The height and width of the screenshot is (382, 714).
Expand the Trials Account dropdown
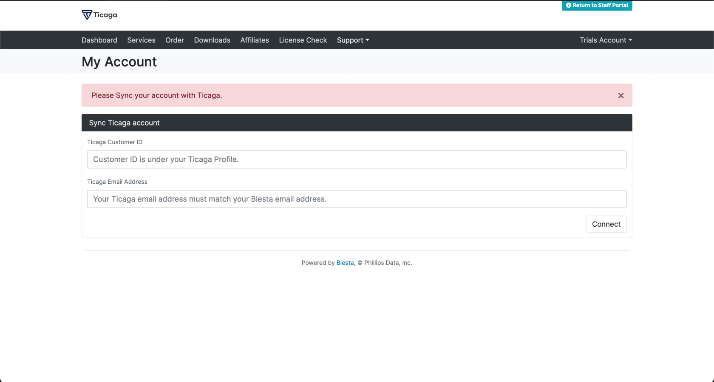click(606, 40)
